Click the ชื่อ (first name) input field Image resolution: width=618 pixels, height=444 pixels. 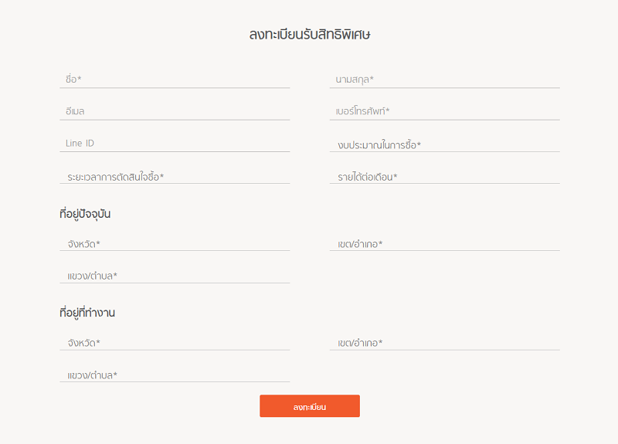(175, 80)
